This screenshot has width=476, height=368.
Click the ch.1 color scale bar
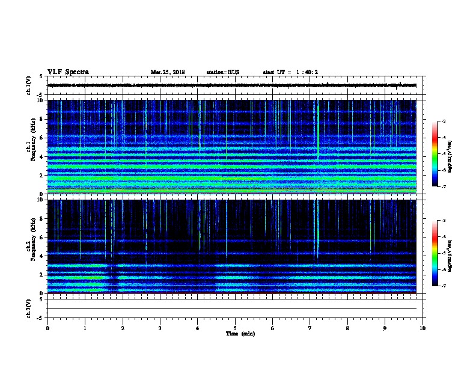coord(435,154)
